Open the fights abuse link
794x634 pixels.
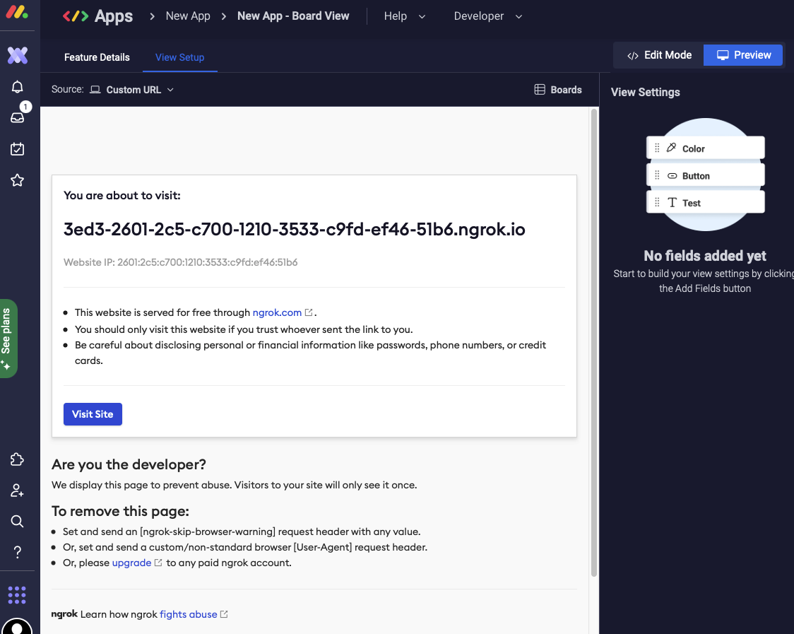click(x=189, y=615)
